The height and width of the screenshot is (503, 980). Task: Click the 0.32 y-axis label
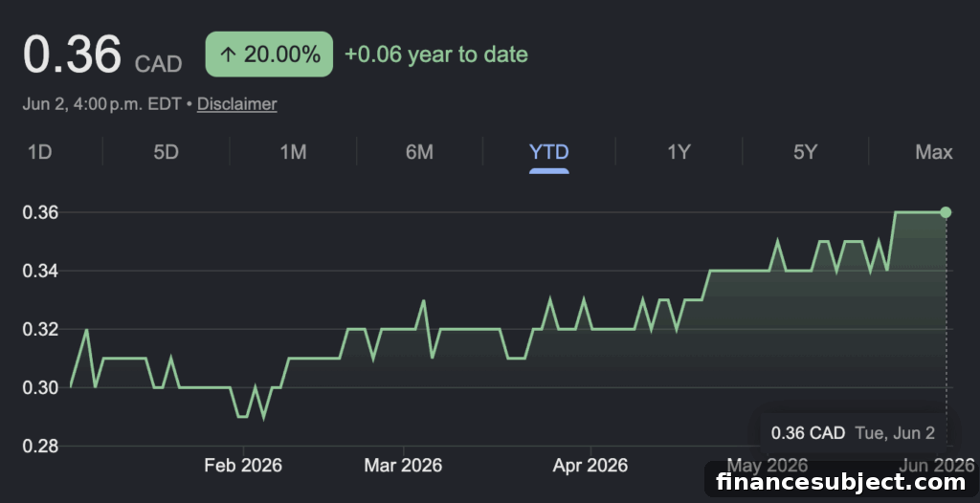pyautogui.click(x=40, y=329)
